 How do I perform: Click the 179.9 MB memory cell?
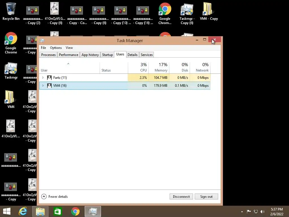point(159,86)
